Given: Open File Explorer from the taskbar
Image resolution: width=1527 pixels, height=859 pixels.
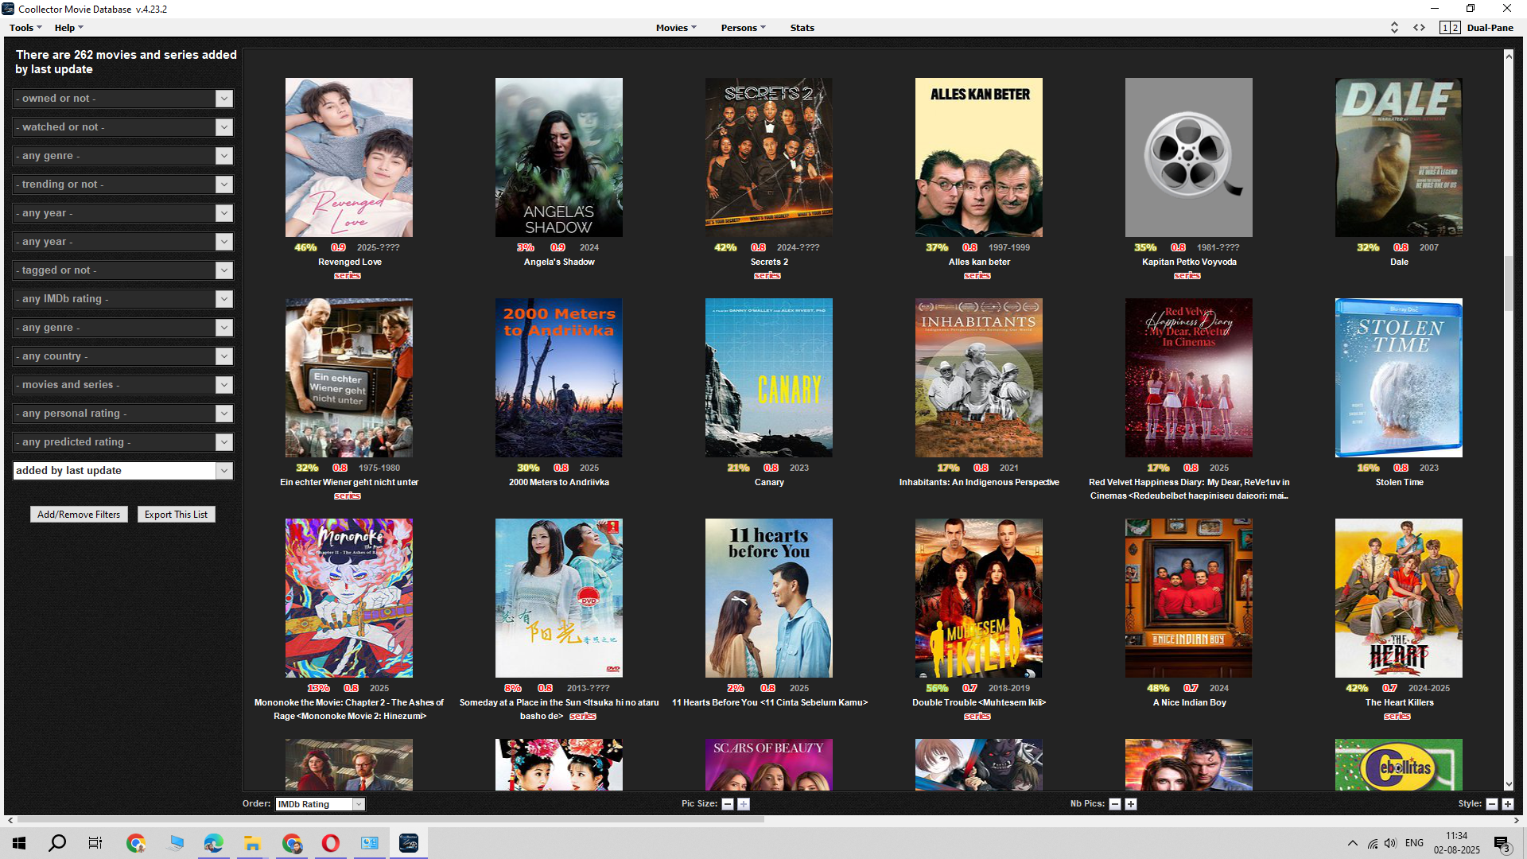Looking at the screenshot, I should tap(253, 843).
